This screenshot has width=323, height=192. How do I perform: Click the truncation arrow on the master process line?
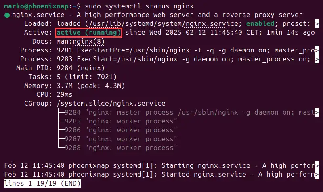click(x=317, y=113)
